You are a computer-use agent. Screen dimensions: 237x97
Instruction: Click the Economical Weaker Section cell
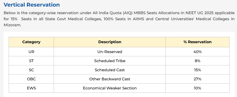(110, 88)
